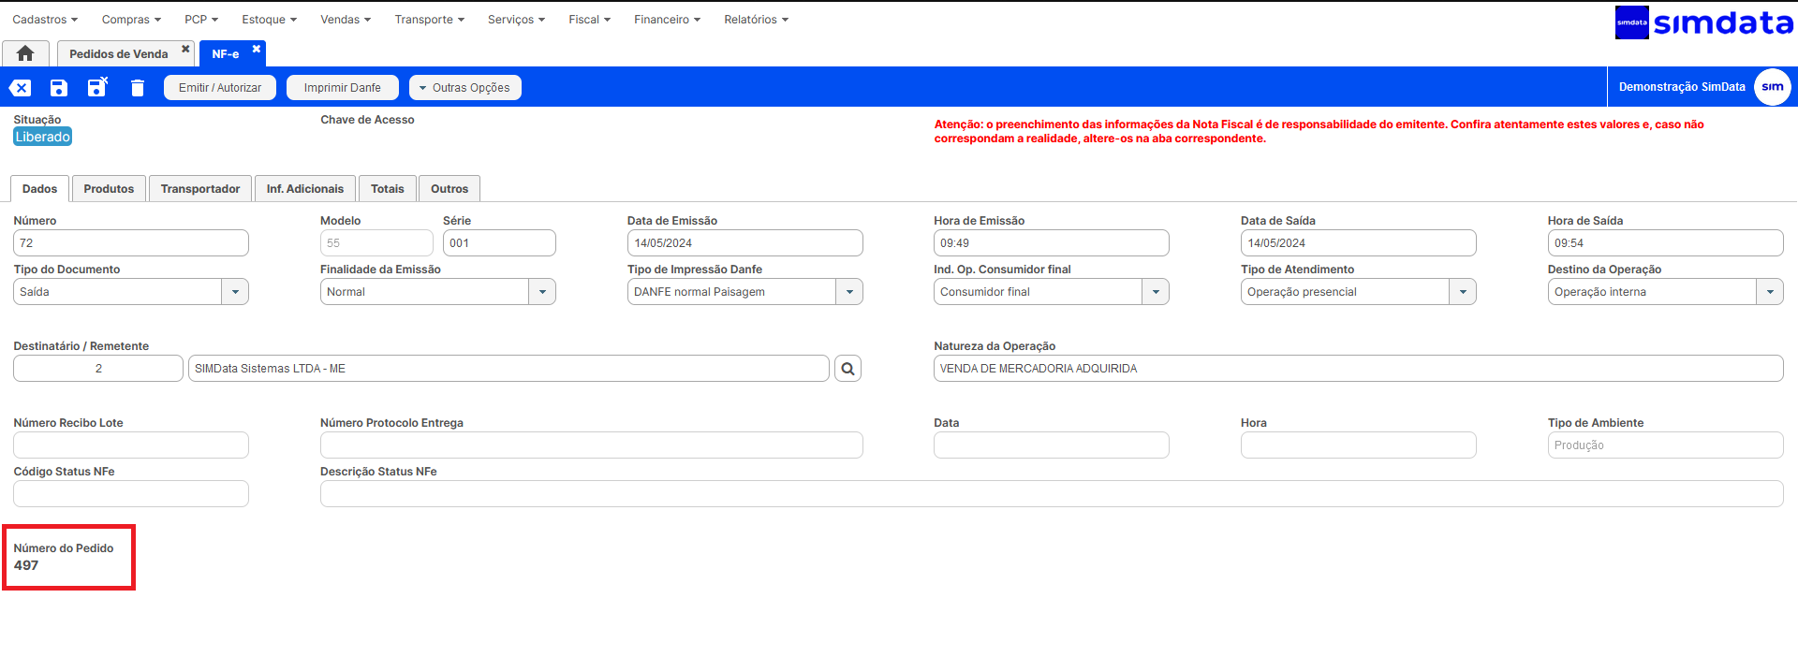This screenshot has width=1798, height=671.
Task: Open the Serviços menu
Action: click(x=516, y=20)
